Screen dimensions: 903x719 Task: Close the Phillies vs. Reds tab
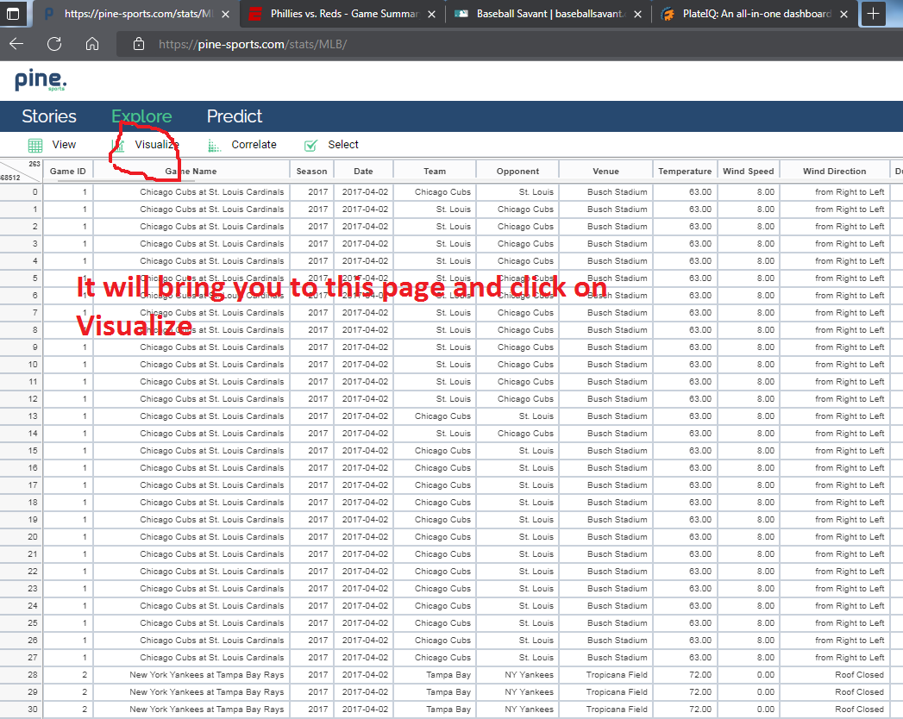pyautogui.click(x=432, y=14)
